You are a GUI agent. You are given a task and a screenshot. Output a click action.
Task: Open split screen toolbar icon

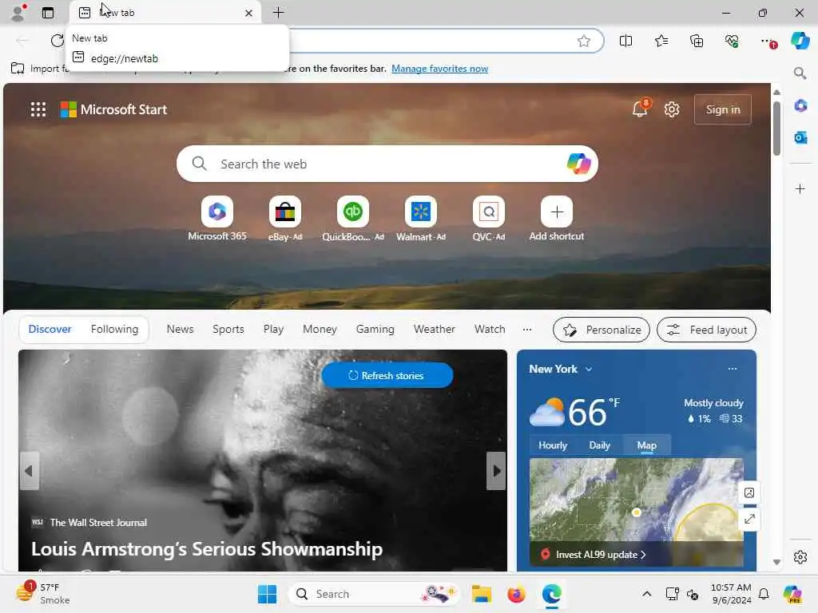(x=626, y=42)
